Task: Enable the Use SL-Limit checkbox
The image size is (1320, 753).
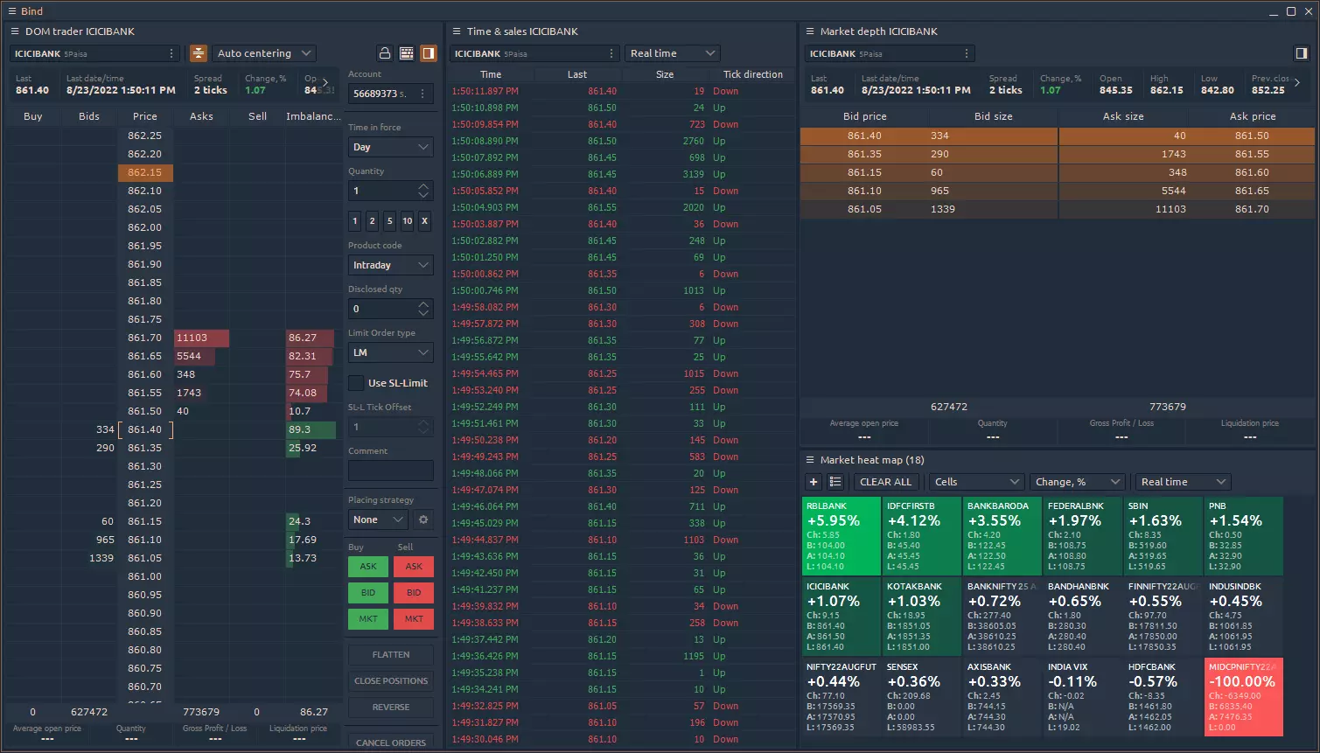Action: (x=356, y=383)
